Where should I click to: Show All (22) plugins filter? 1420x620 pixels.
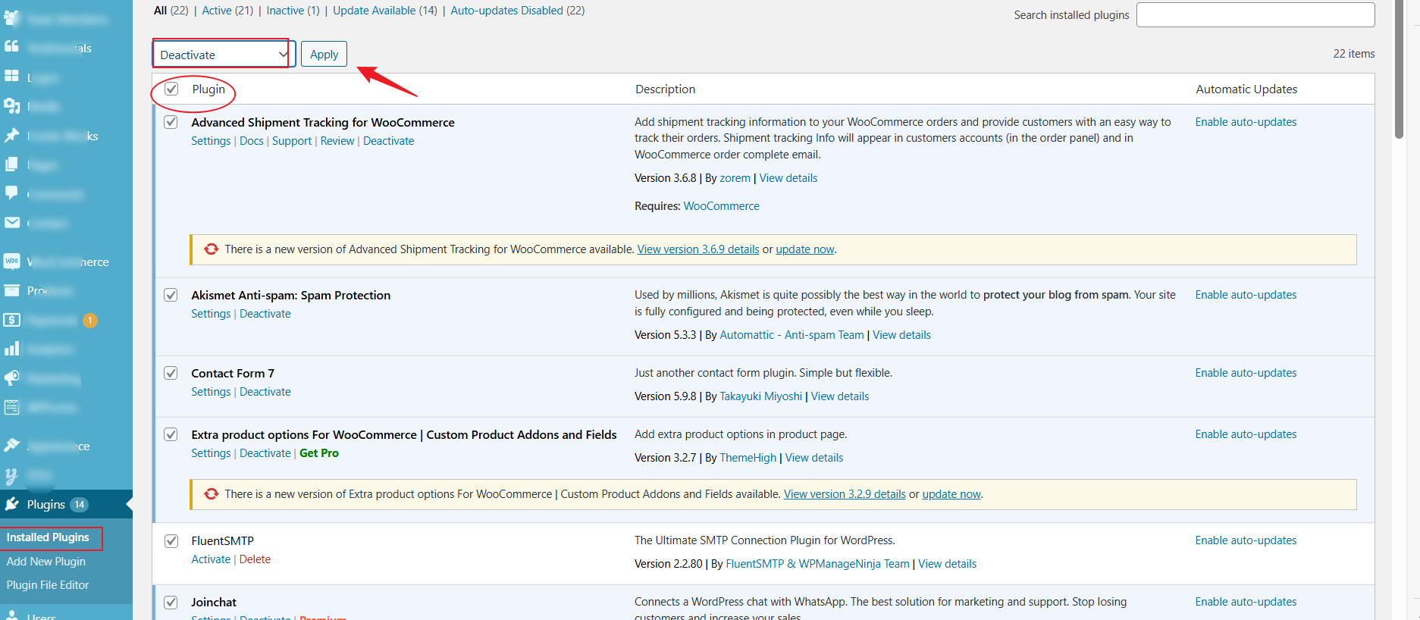pos(171,11)
